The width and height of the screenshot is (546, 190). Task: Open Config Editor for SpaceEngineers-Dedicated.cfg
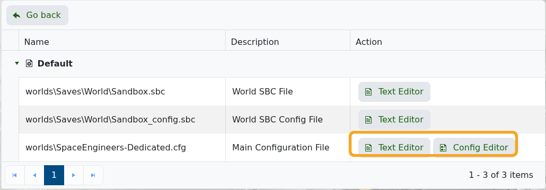coord(474,148)
